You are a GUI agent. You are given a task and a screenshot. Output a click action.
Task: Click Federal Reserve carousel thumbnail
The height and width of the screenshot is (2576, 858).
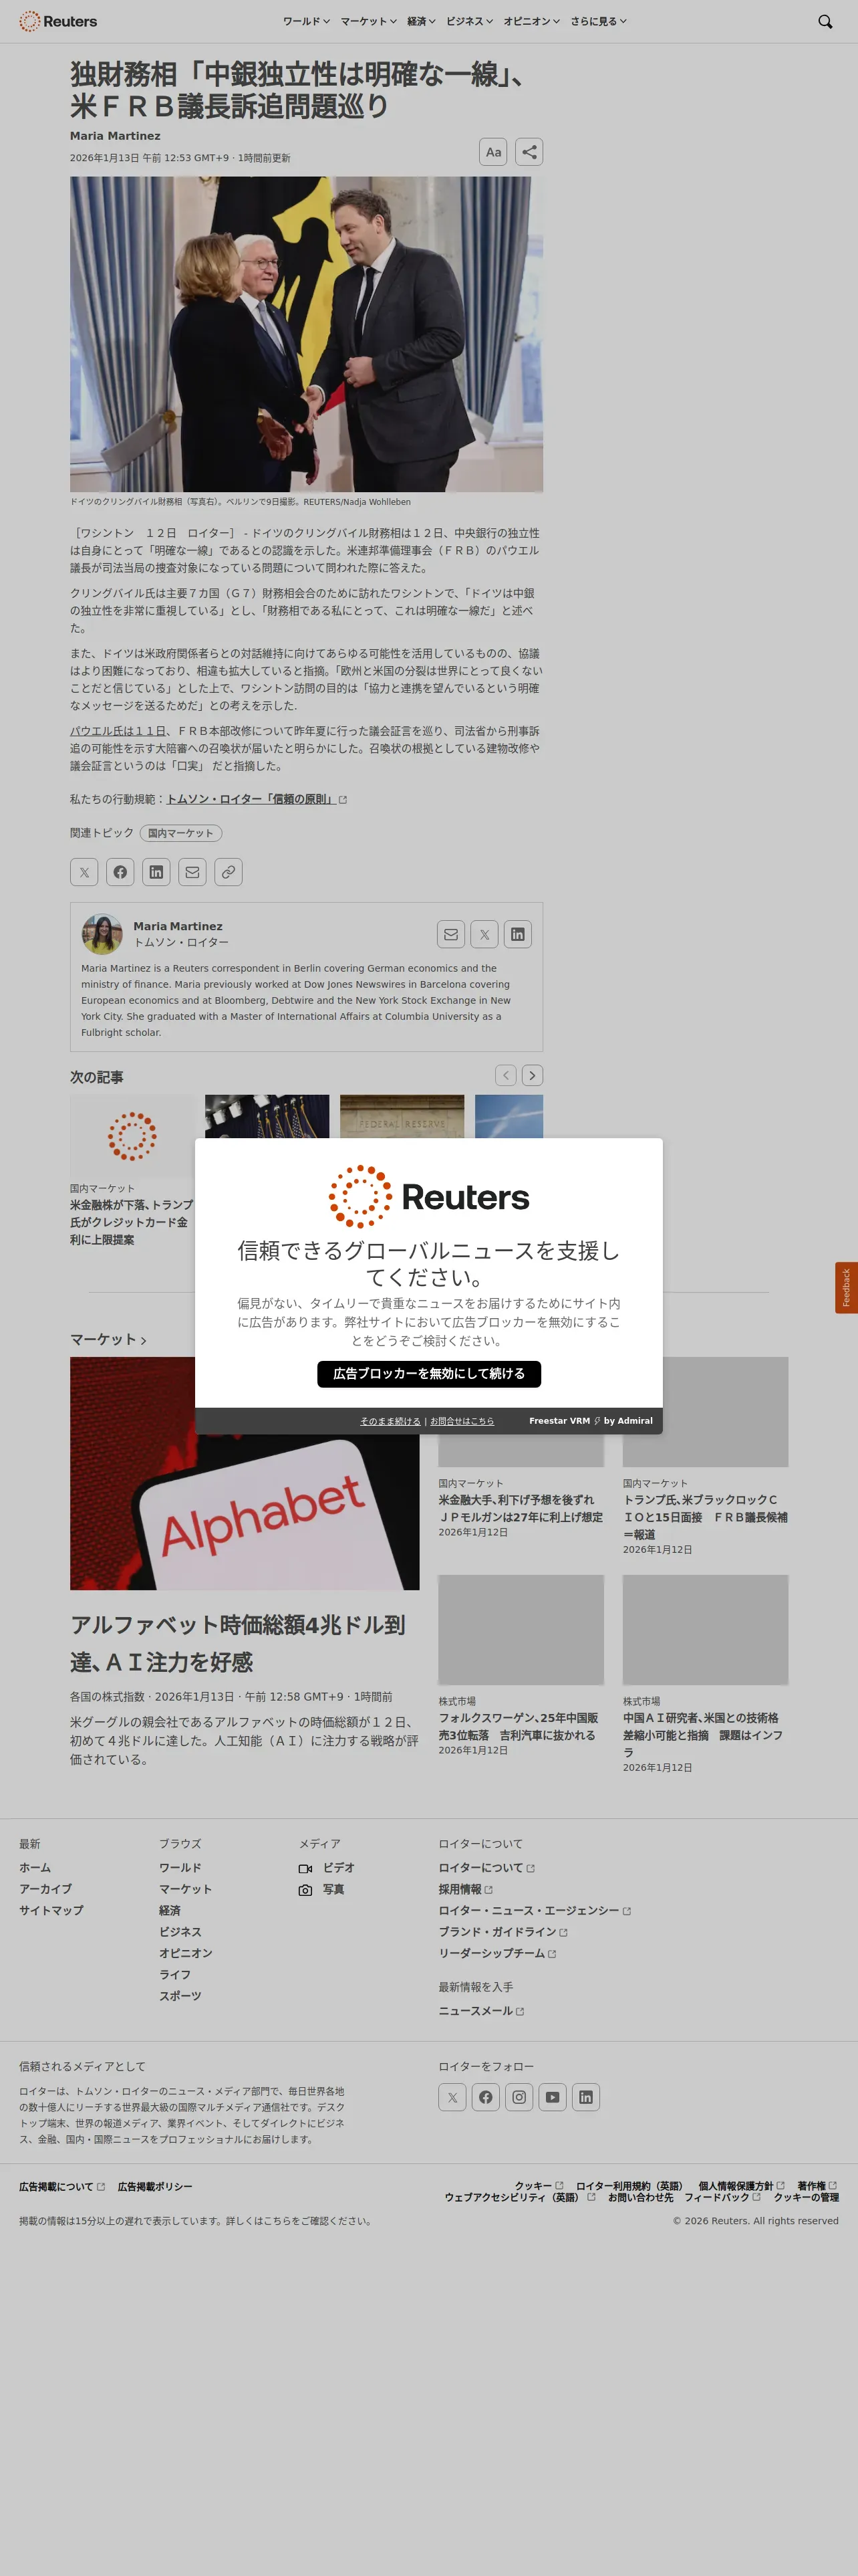point(402,1116)
